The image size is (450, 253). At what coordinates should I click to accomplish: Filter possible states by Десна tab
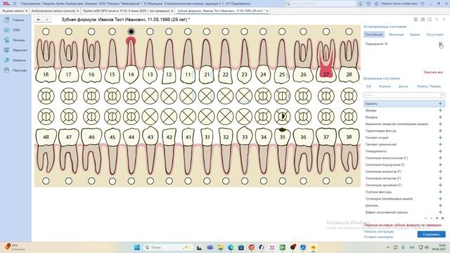tap(403, 86)
